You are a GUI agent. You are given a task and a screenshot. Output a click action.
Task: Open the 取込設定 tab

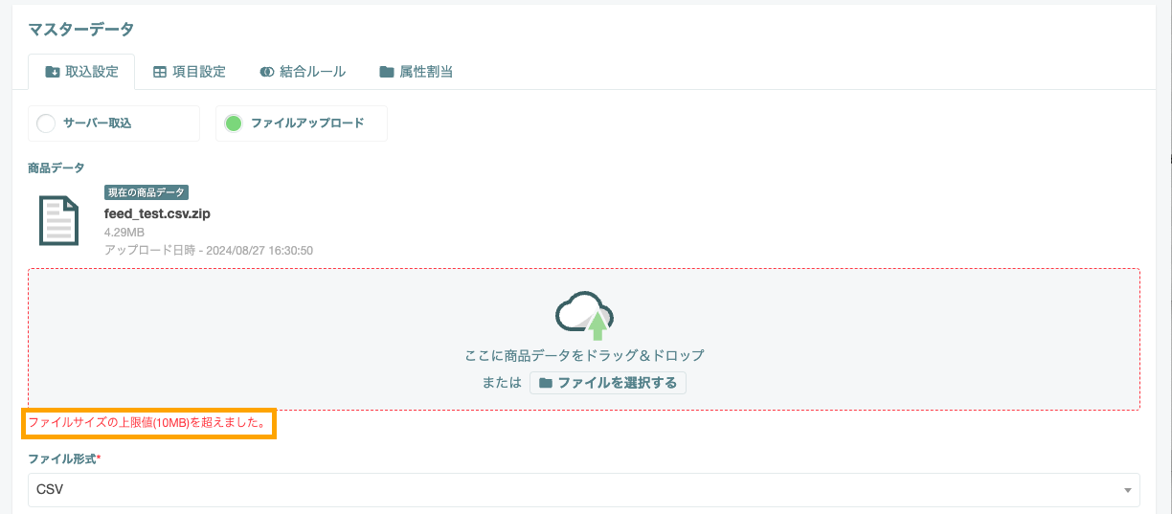(81, 72)
